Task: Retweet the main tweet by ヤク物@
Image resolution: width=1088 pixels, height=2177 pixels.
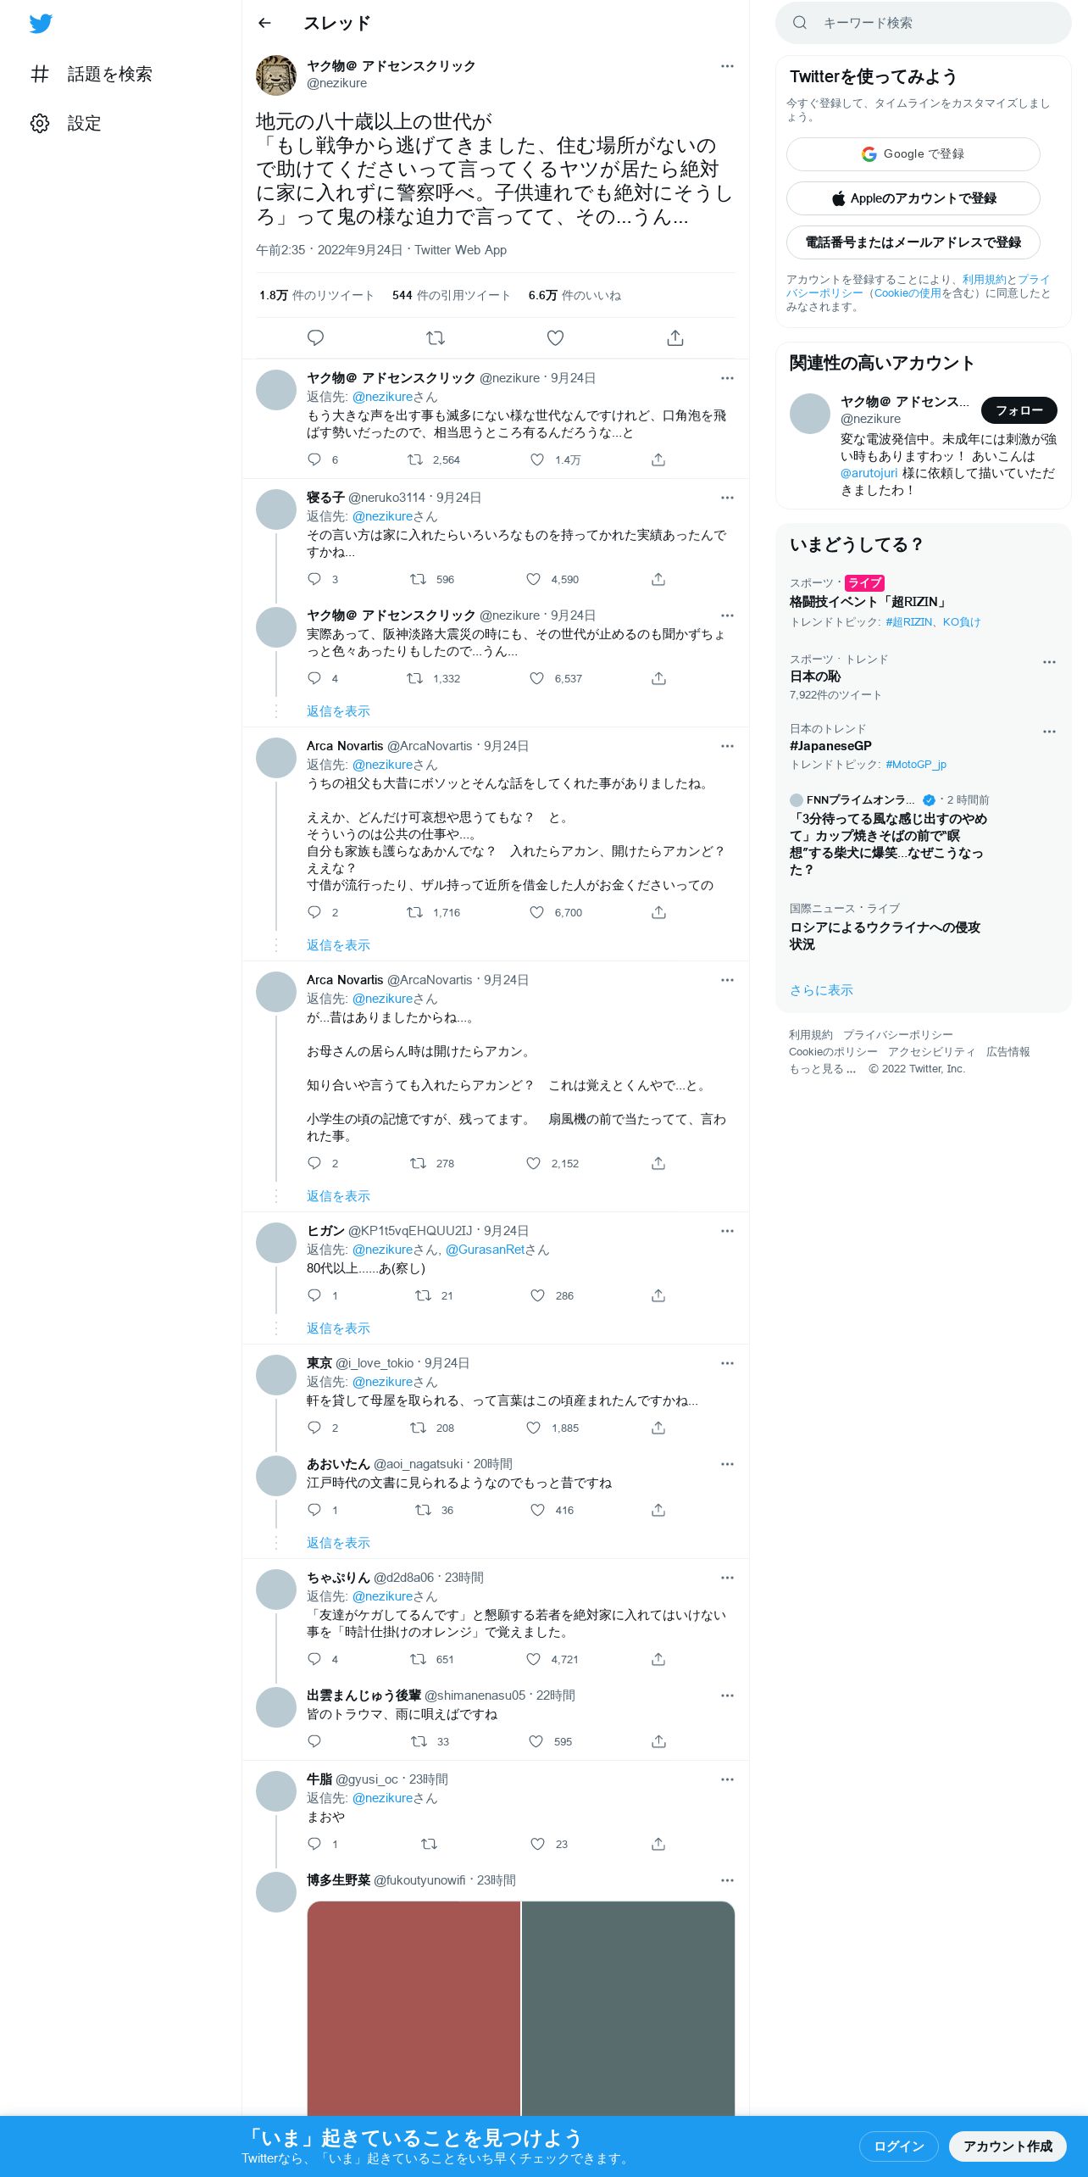Action: coord(436,338)
